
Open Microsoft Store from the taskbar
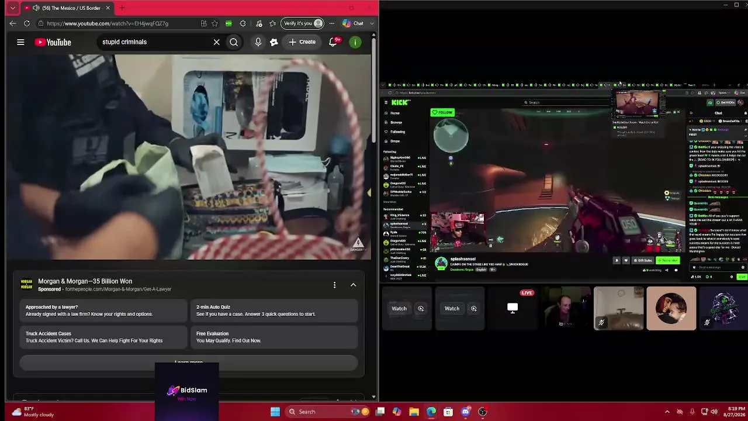448,412
